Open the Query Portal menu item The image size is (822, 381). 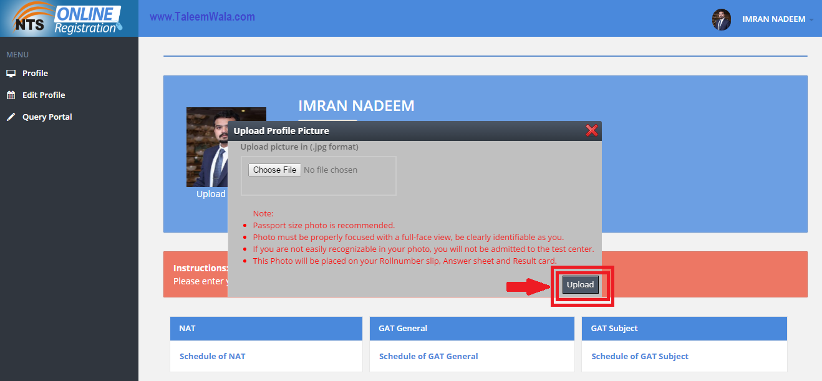(x=47, y=117)
